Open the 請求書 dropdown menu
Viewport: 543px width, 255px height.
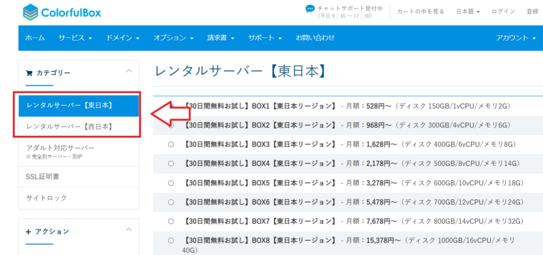(221, 38)
